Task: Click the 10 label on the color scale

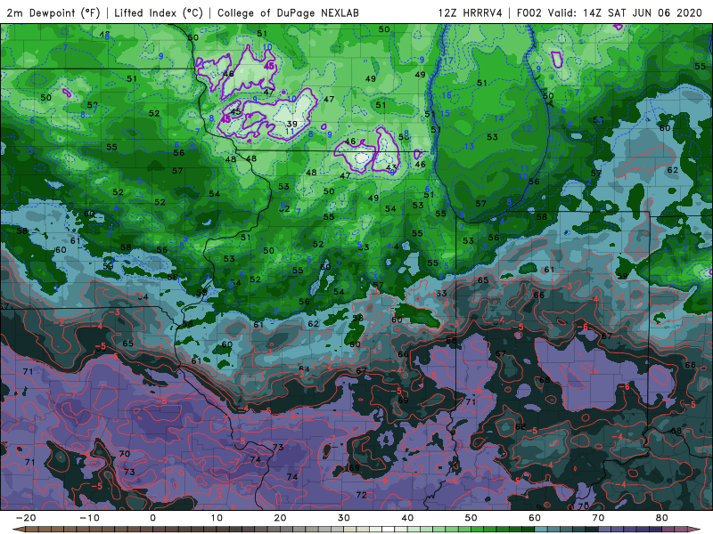Action: coord(217,518)
